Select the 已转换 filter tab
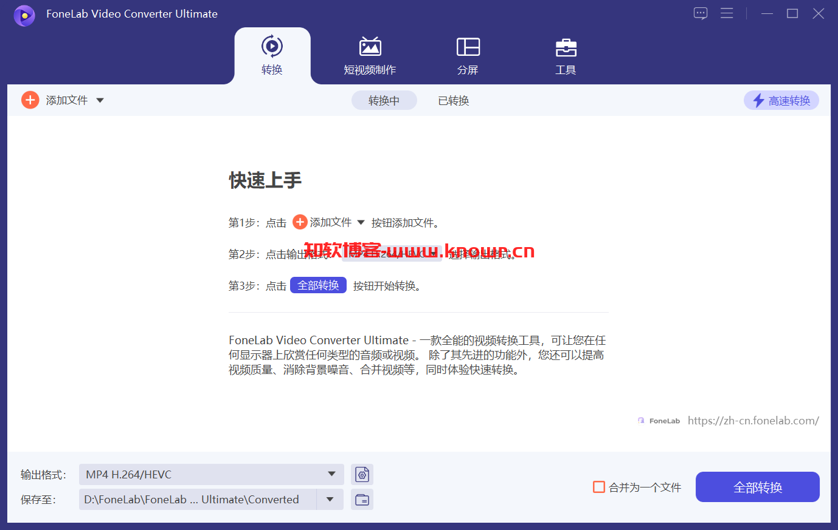Screen dimensions: 838x530 [x=454, y=100]
